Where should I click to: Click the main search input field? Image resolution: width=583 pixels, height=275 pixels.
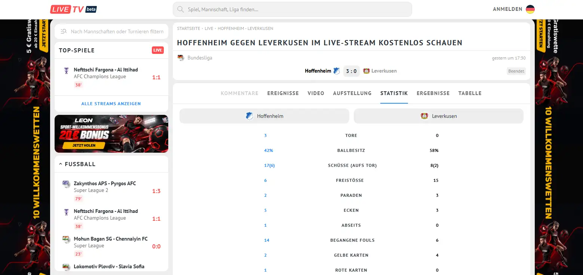click(292, 9)
